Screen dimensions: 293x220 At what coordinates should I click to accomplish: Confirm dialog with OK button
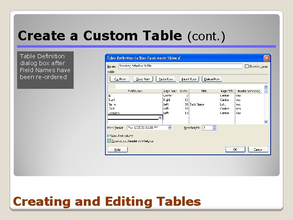click(235, 150)
